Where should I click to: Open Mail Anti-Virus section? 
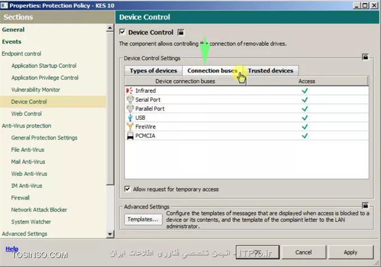(28, 162)
